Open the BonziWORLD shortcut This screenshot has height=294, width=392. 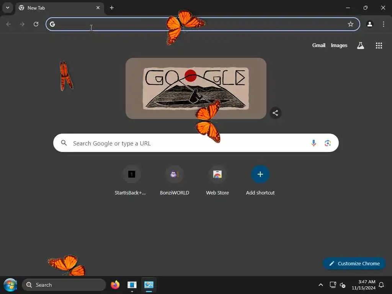tap(174, 174)
